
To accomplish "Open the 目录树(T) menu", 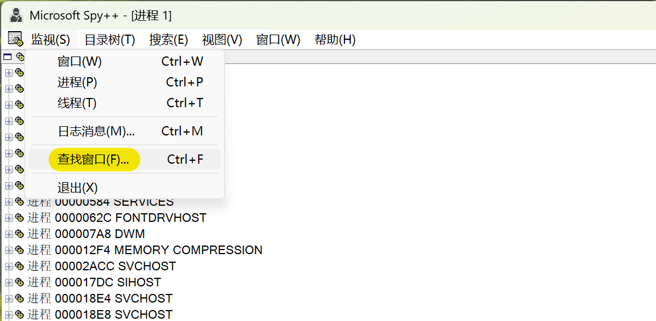I will [109, 40].
